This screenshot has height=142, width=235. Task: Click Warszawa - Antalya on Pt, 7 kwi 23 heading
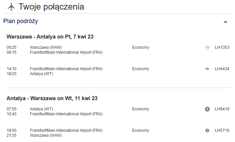(x=50, y=37)
